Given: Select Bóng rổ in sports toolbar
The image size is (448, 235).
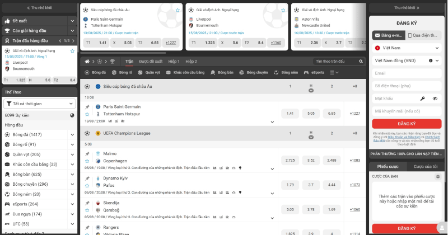Looking at the screenshot, I should [x=122, y=73].
